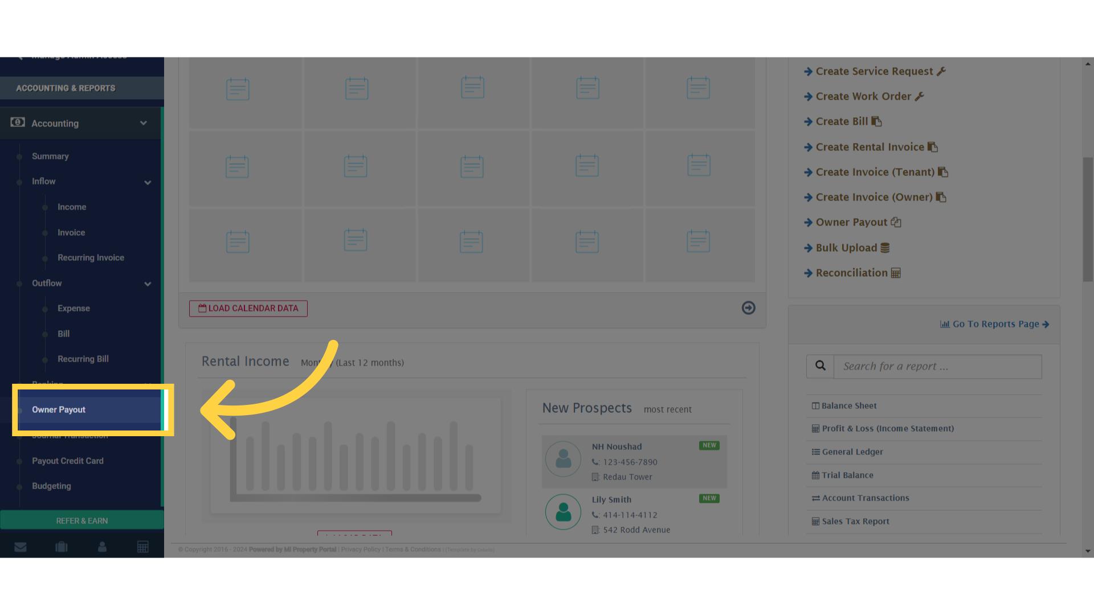Click the calculator icon in sidebar footer

pos(143,547)
